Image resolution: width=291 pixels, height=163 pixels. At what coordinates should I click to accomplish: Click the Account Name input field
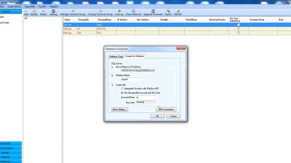(145, 97)
